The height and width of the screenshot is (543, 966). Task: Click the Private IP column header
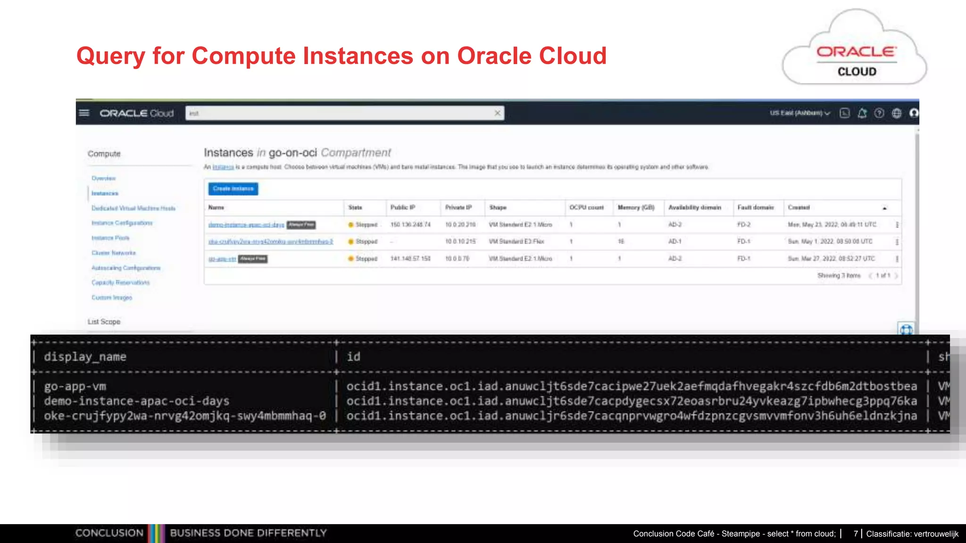pos(458,207)
